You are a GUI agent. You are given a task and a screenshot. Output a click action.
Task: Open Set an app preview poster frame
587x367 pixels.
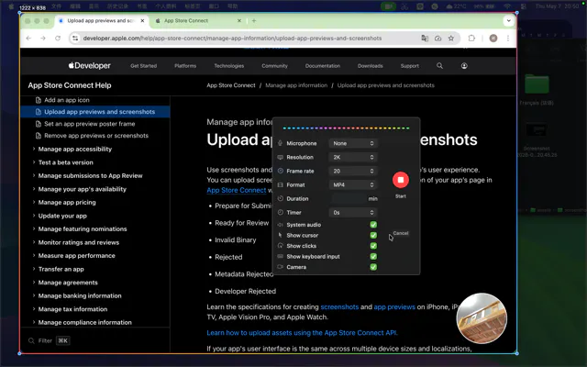(x=90, y=124)
